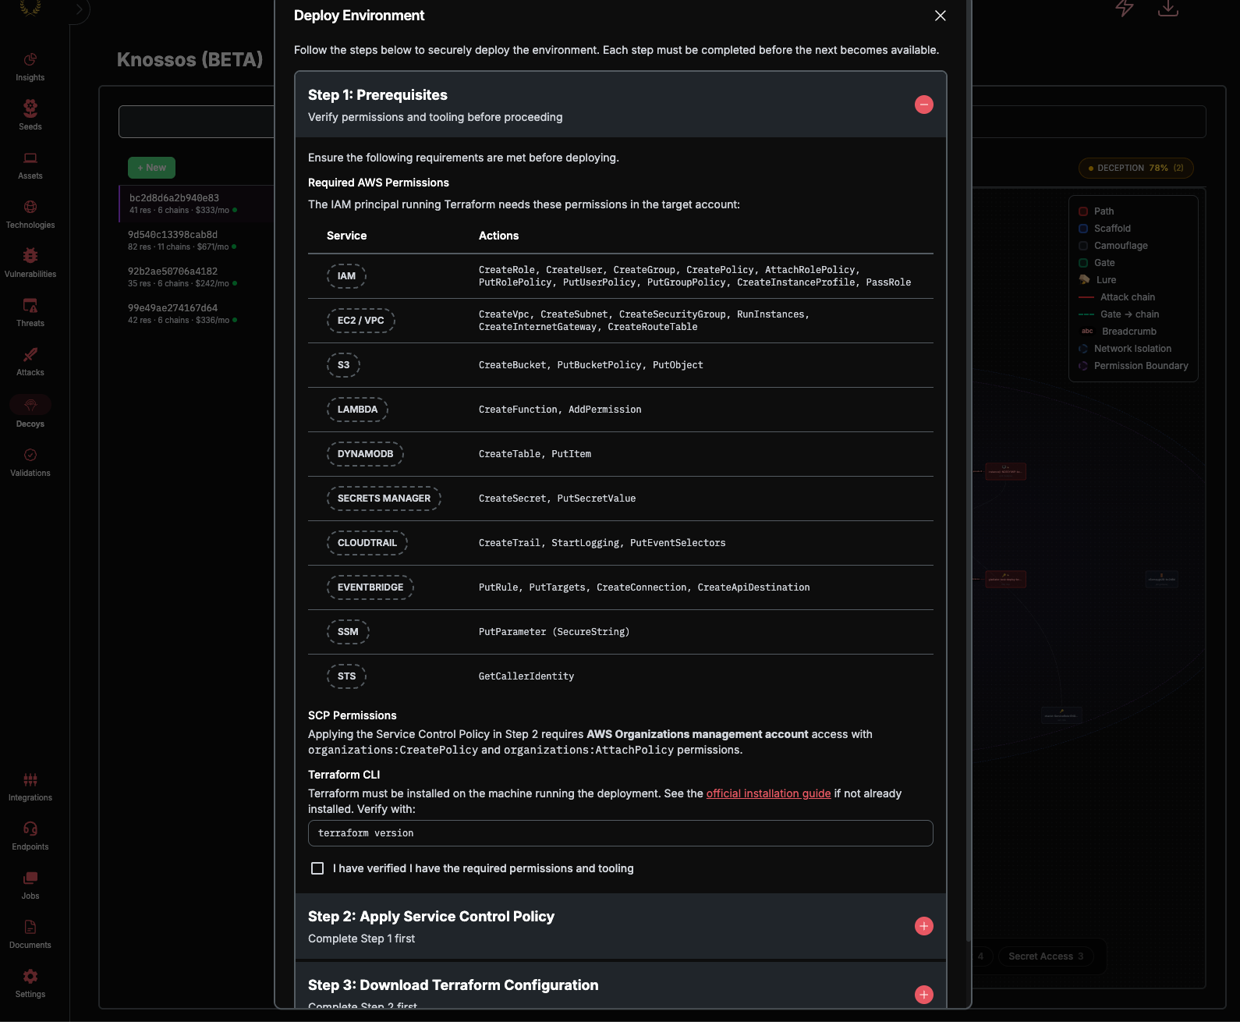The image size is (1240, 1022).
Task: Open the Jobs sidebar icon
Action: (x=30, y=878)
